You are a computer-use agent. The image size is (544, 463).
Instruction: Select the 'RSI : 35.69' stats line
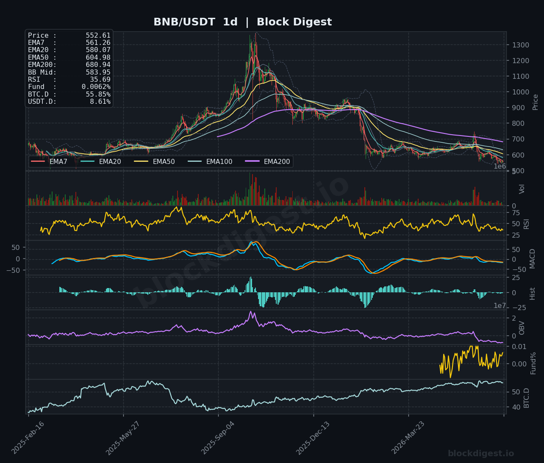(69, 80)
